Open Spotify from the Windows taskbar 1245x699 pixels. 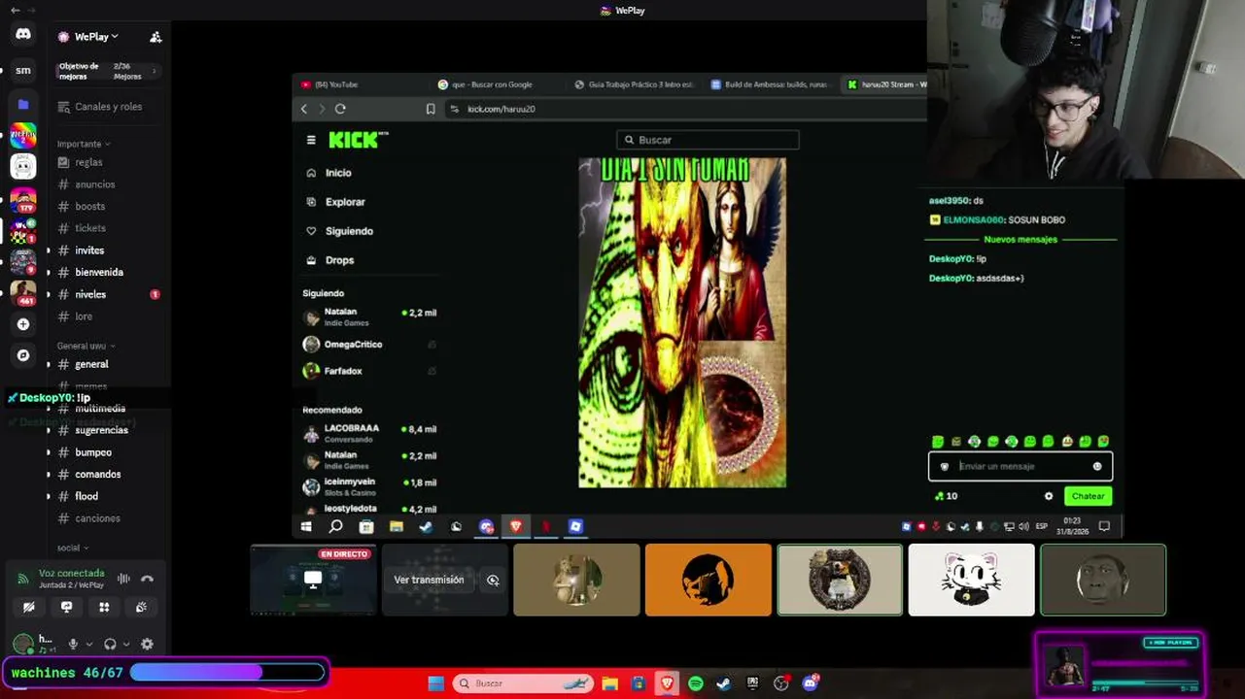point(696,683)
